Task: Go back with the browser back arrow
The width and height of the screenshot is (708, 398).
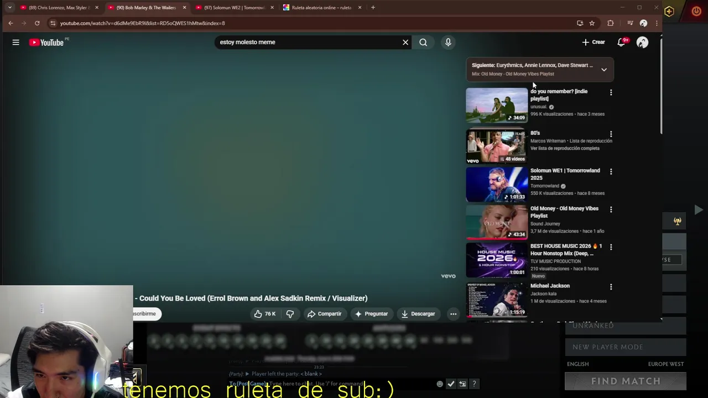Action: tap(11, 23)
